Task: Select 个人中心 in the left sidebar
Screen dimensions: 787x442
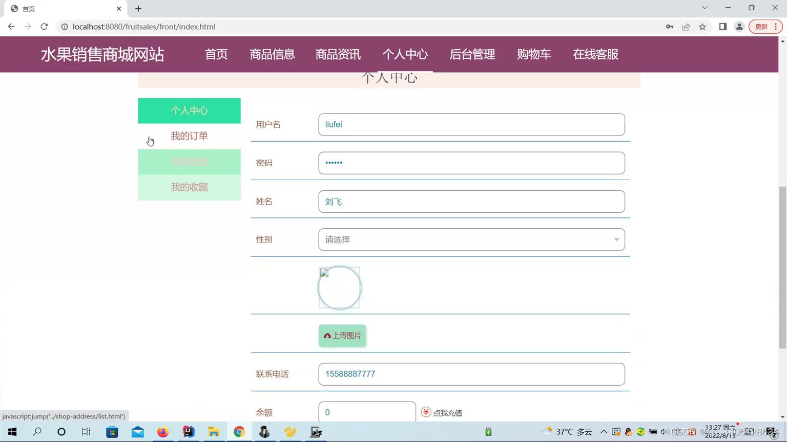Action: (x=190, y=110)
